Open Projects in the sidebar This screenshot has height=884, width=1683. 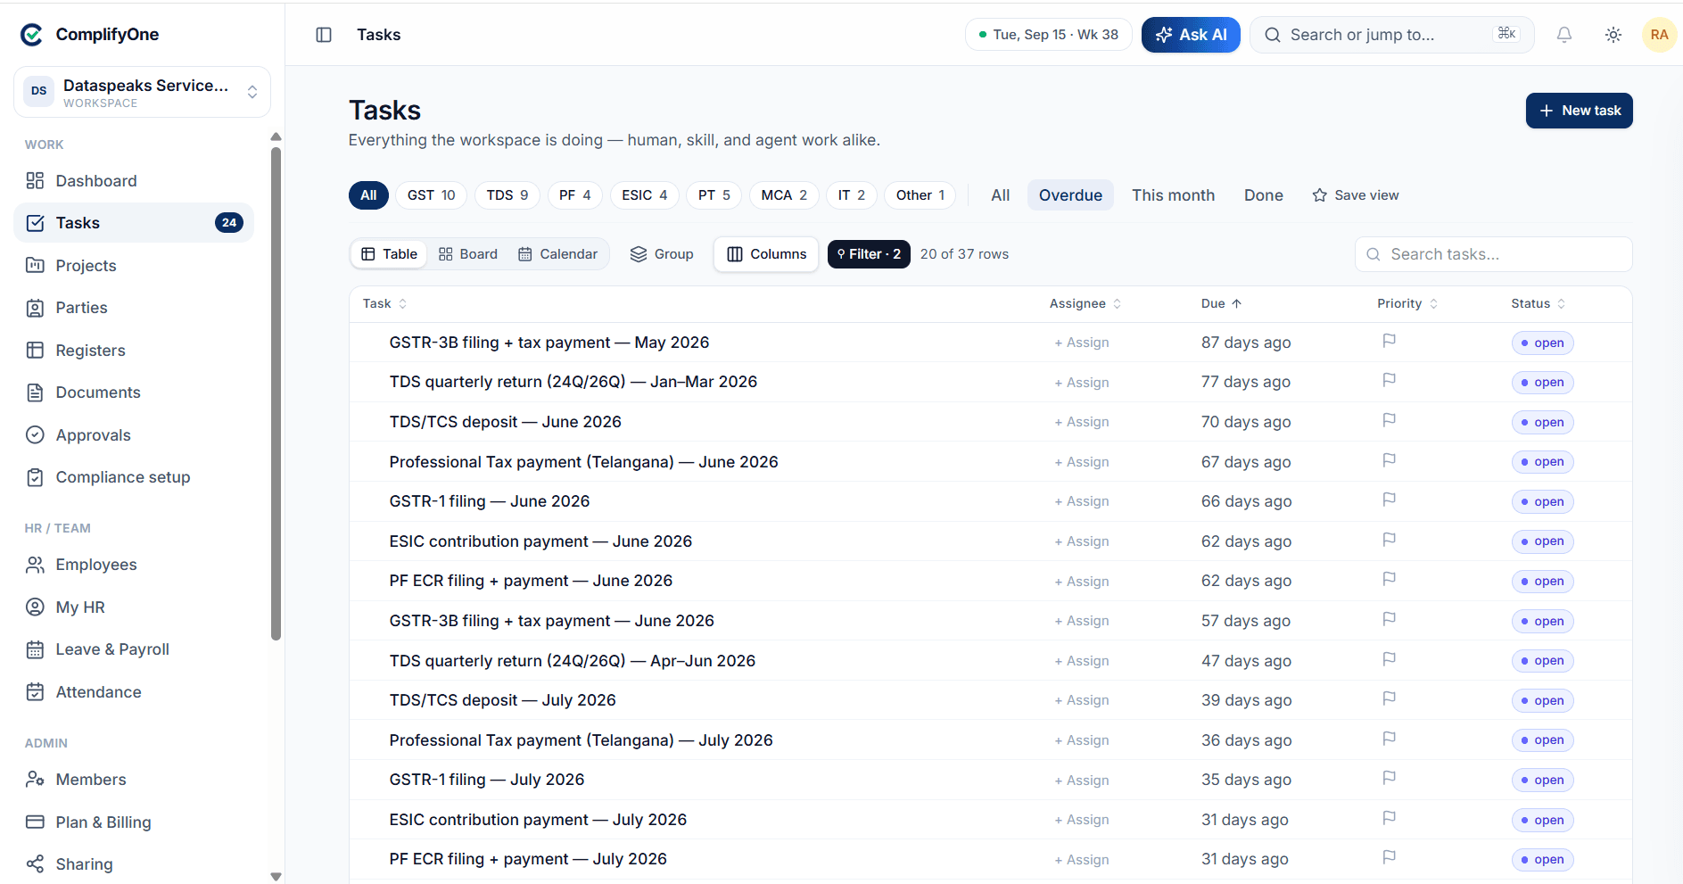click(x=134, y=266)
